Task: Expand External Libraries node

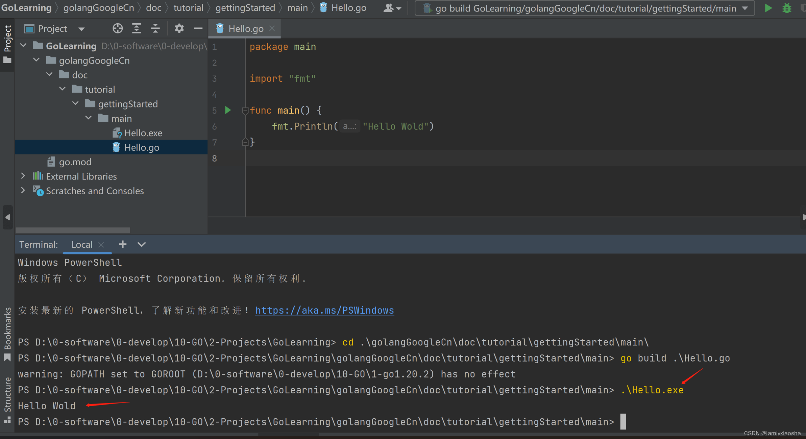Action: 23,176
